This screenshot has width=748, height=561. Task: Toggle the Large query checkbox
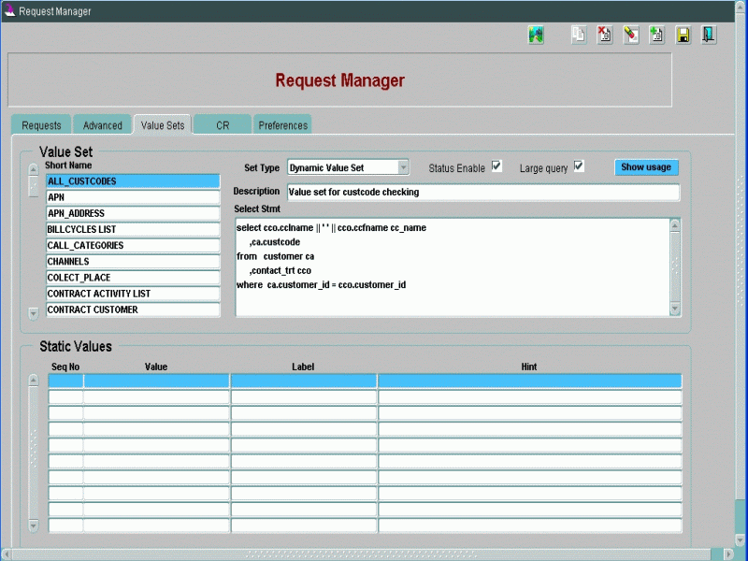579,166
